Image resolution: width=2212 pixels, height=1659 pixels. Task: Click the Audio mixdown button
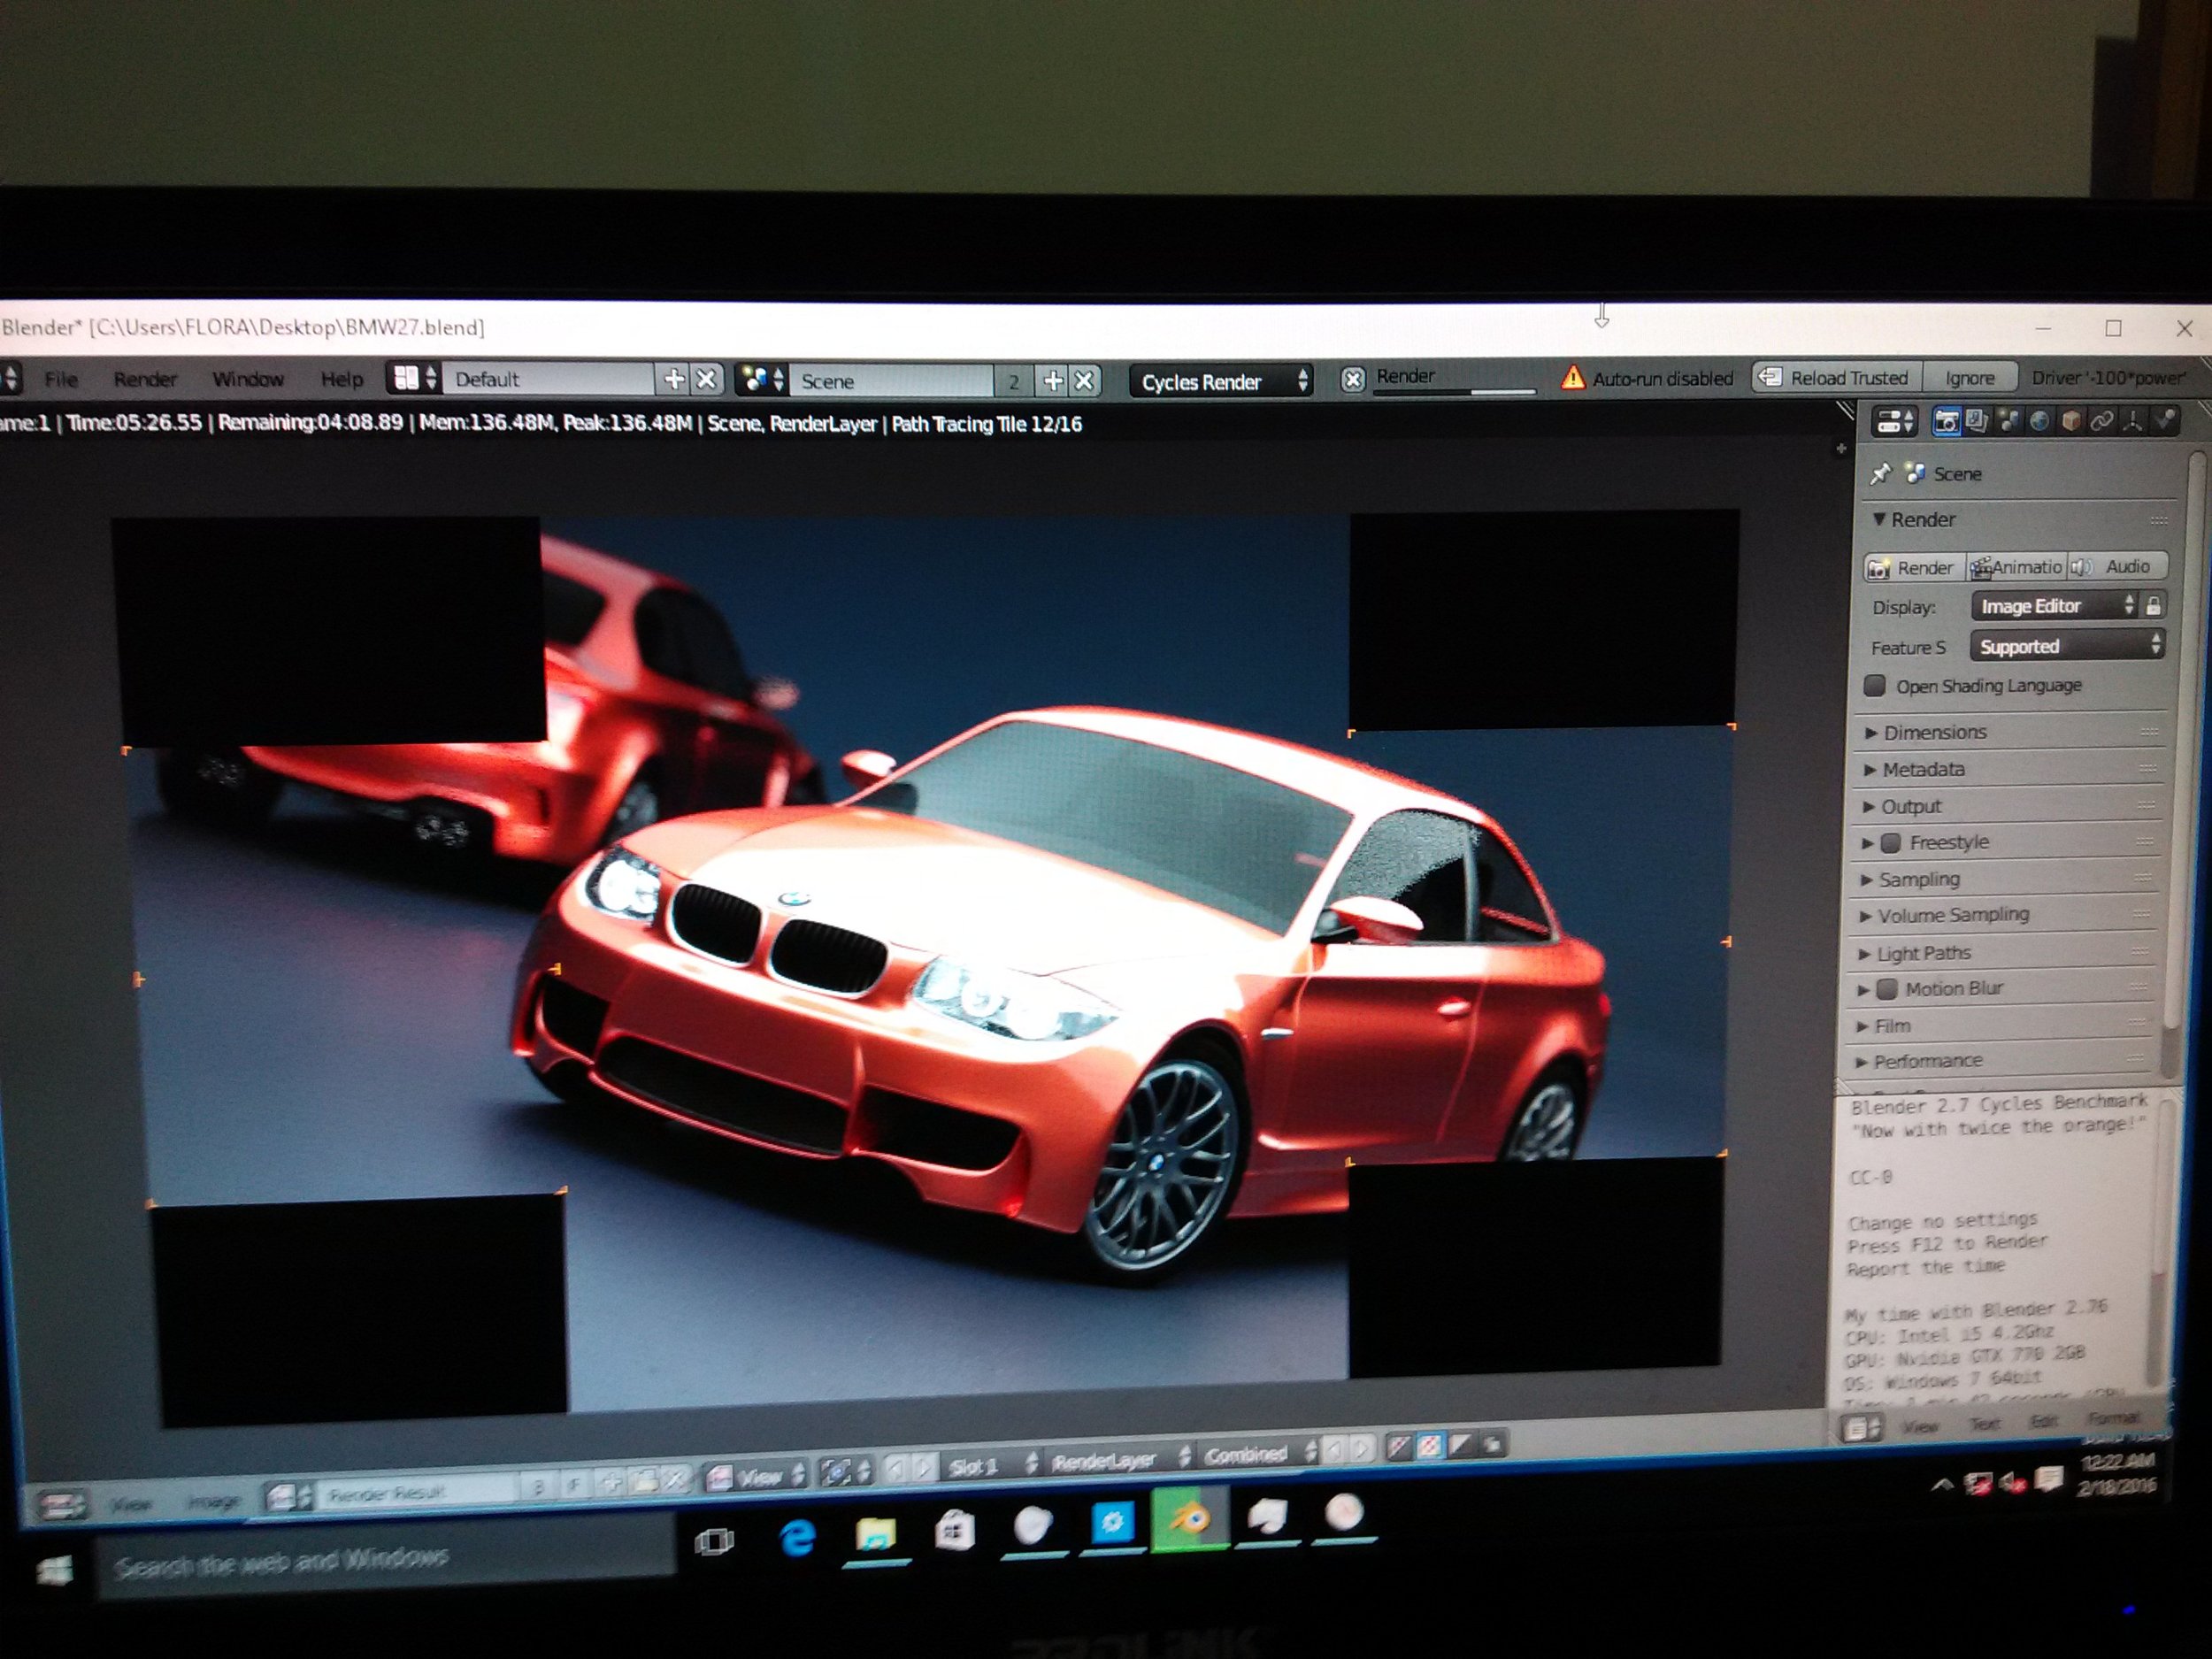click(x=2117, y=566)
